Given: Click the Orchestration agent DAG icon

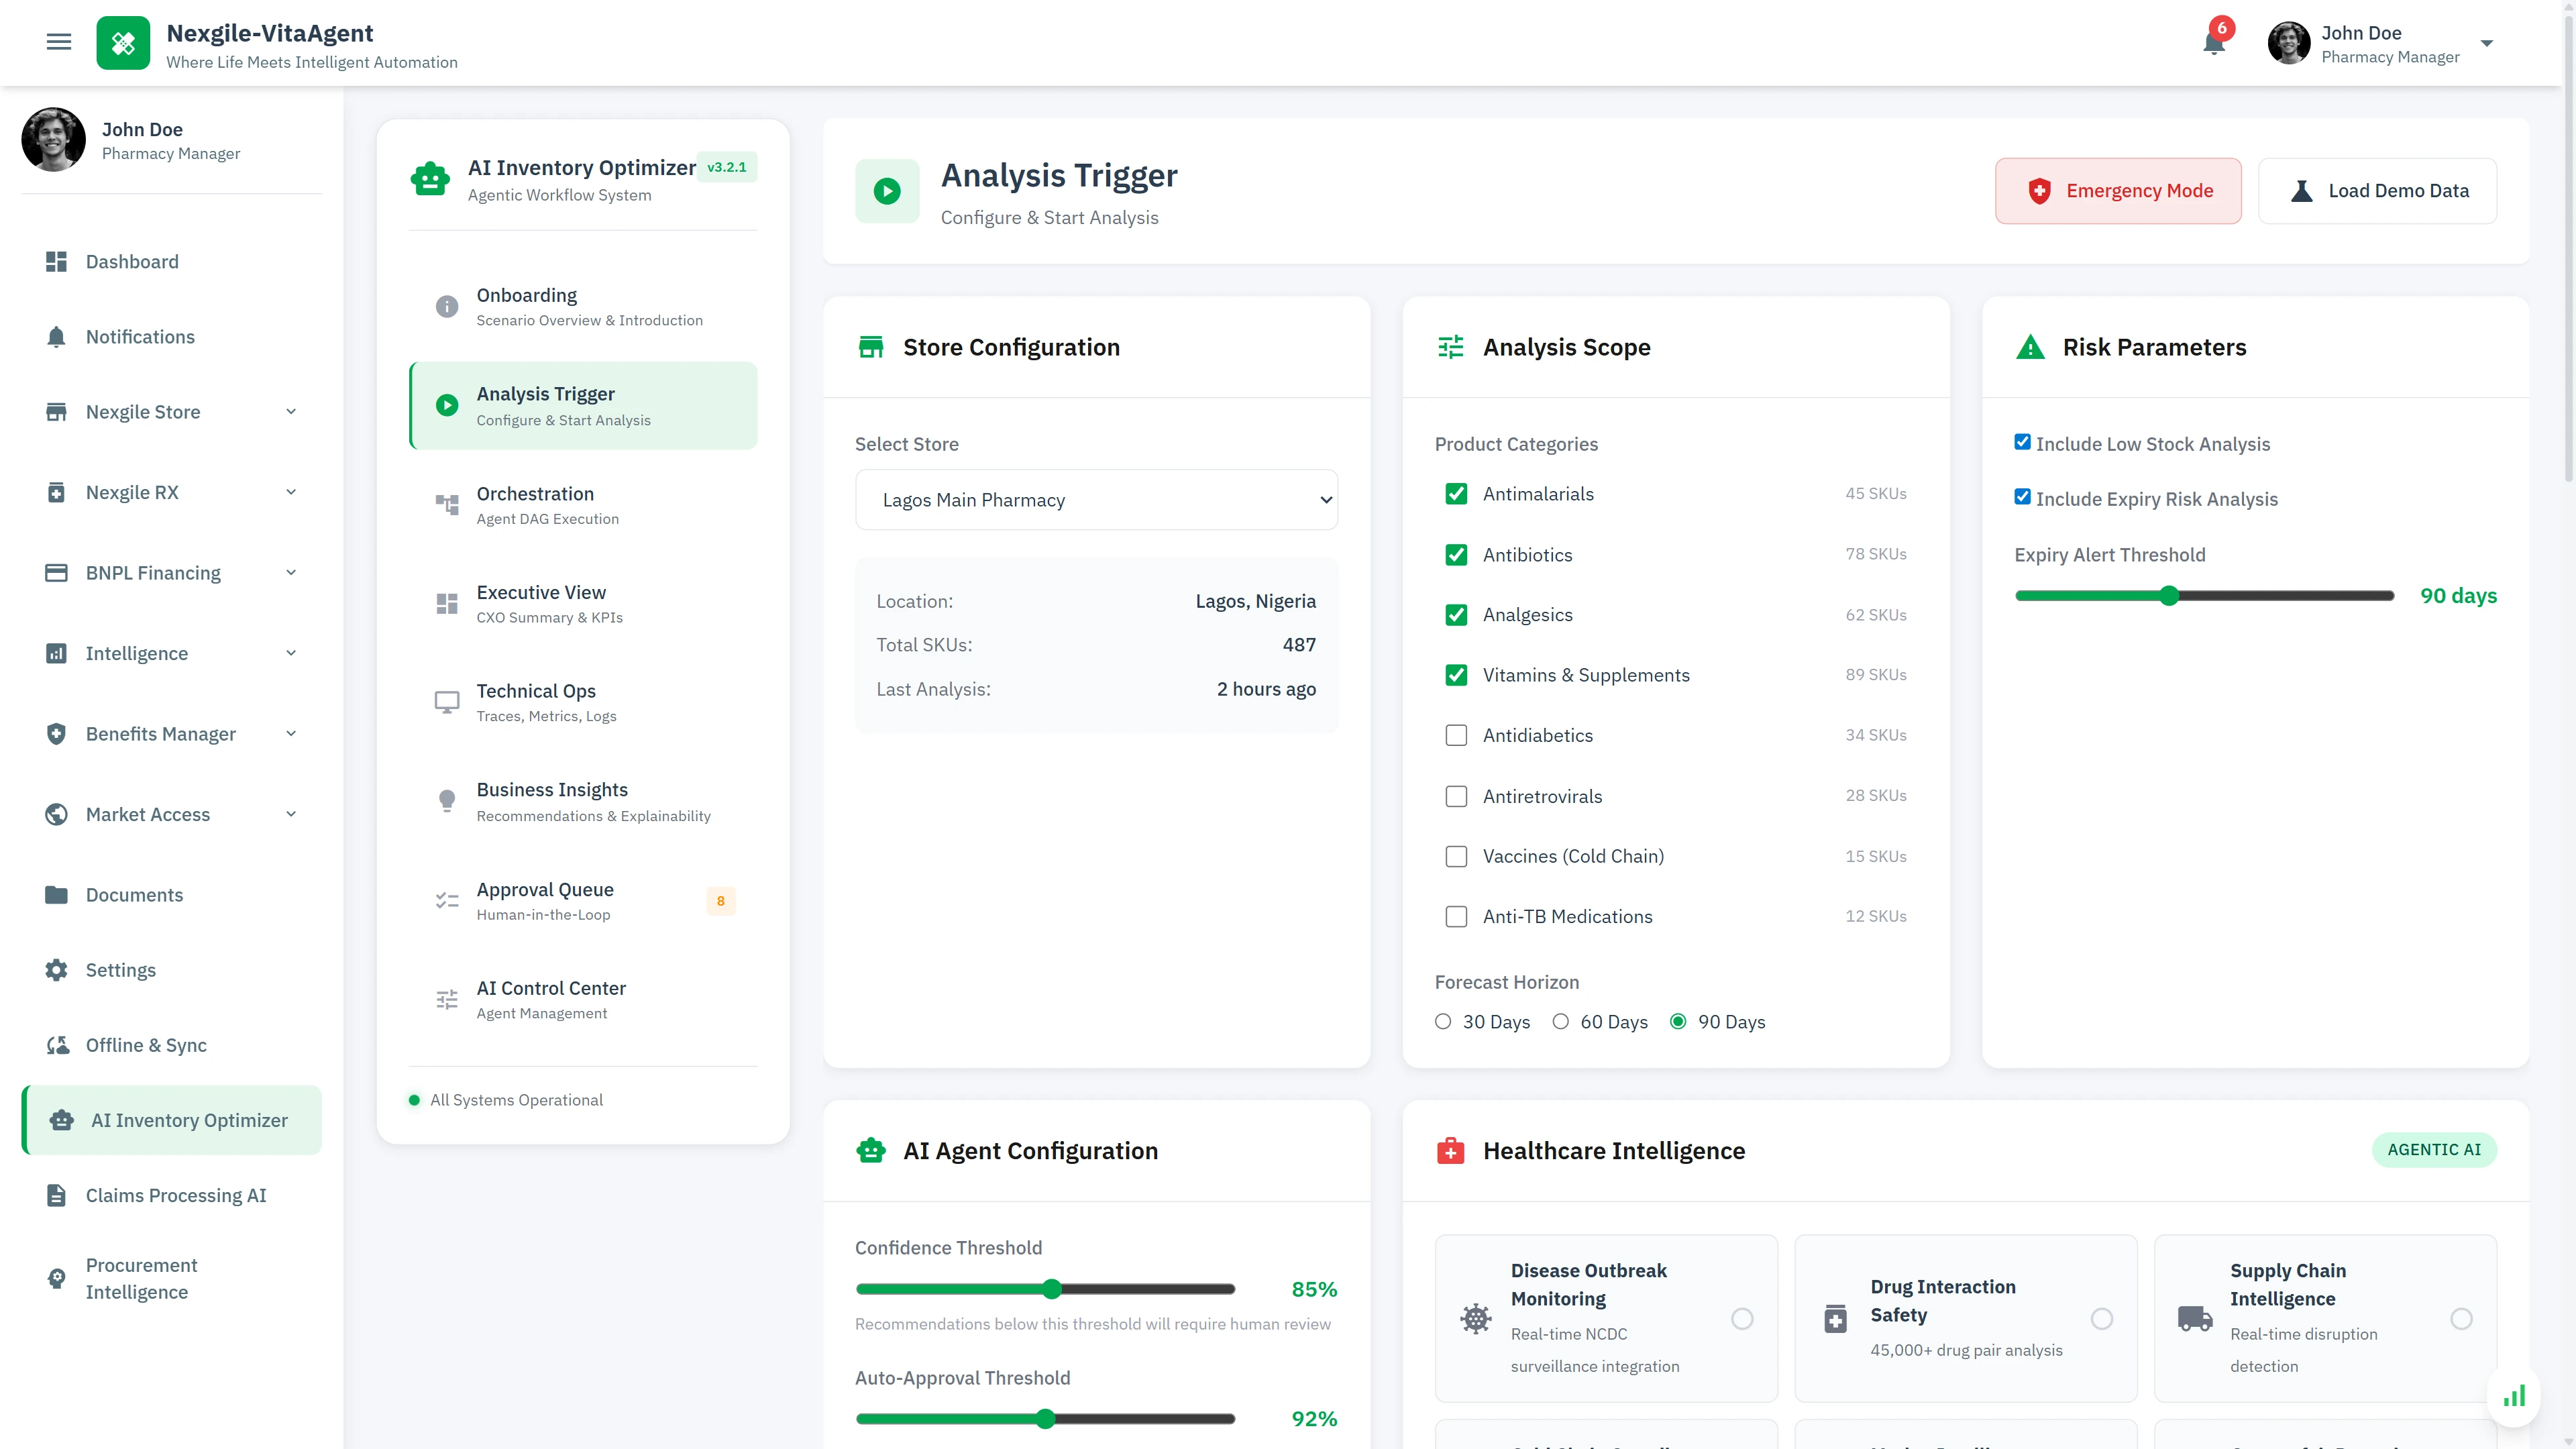Looking at the screenshot, I should [x=447, y=505].
